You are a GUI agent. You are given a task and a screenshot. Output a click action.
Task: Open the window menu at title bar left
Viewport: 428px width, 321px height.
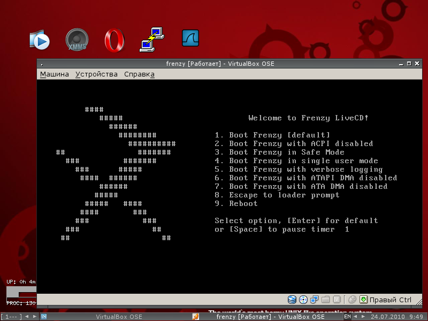[42, 64]
